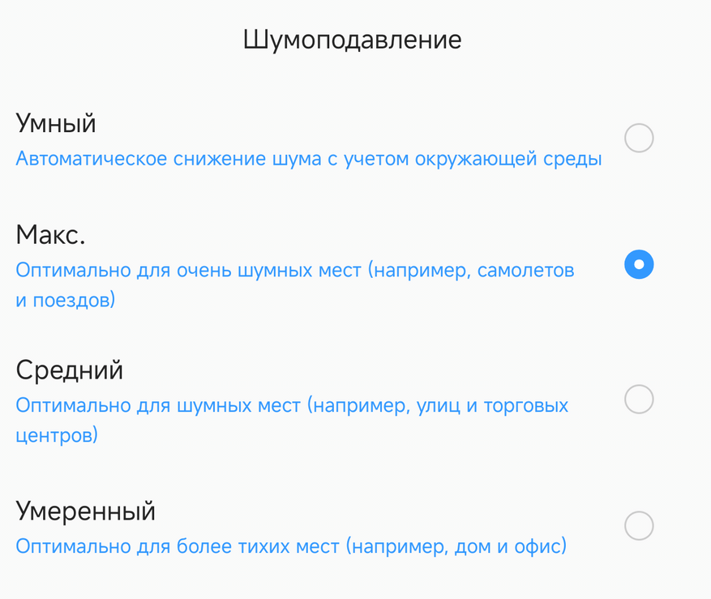Image resolution: width=711 pixels, height=599 pixels.
Task: Tap the Умный option label
Action: (56, 124)
